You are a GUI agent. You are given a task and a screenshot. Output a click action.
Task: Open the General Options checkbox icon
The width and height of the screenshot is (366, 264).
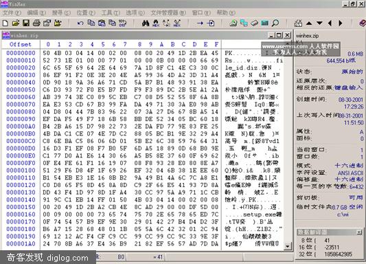point(298,23)
